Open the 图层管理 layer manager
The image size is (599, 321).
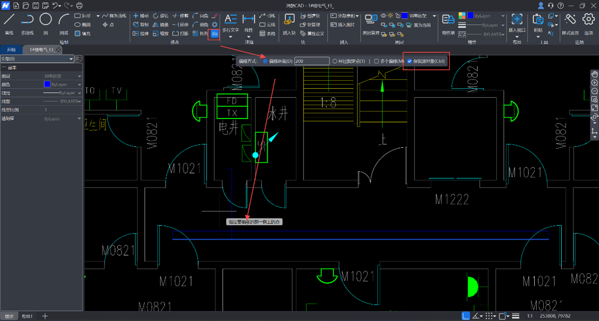tap(371, 20)
